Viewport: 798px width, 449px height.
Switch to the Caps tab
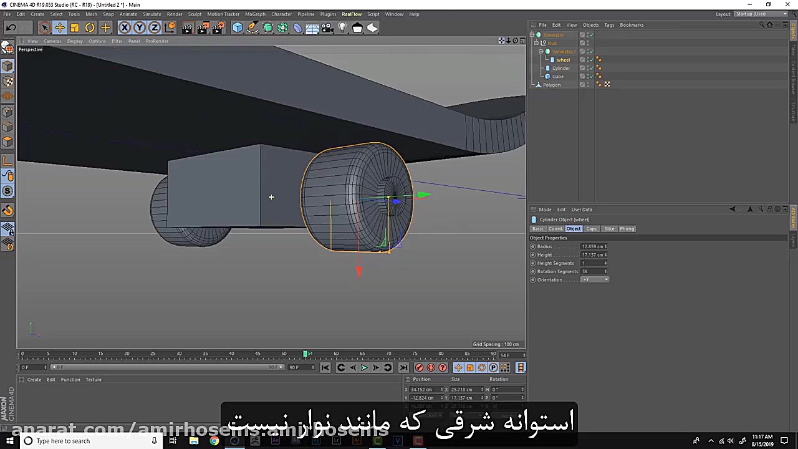coord(591,228)
